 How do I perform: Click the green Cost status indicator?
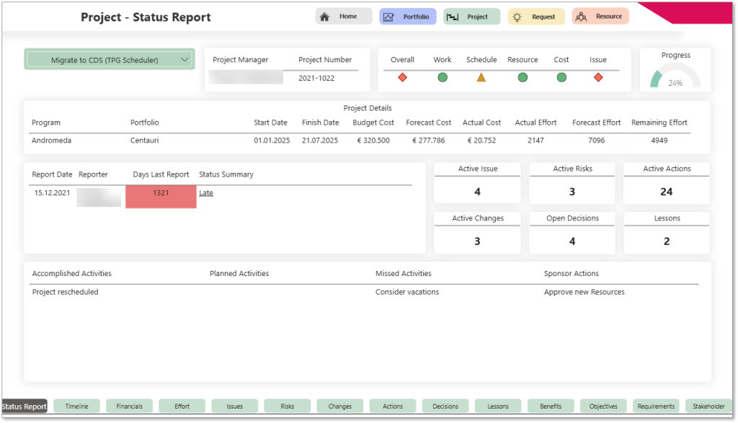tap(561, 76)
